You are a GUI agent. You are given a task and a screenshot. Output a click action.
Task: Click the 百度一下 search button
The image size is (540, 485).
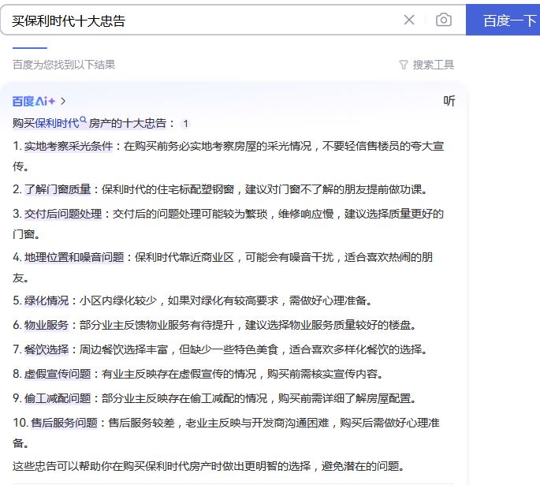coord(505,20)
